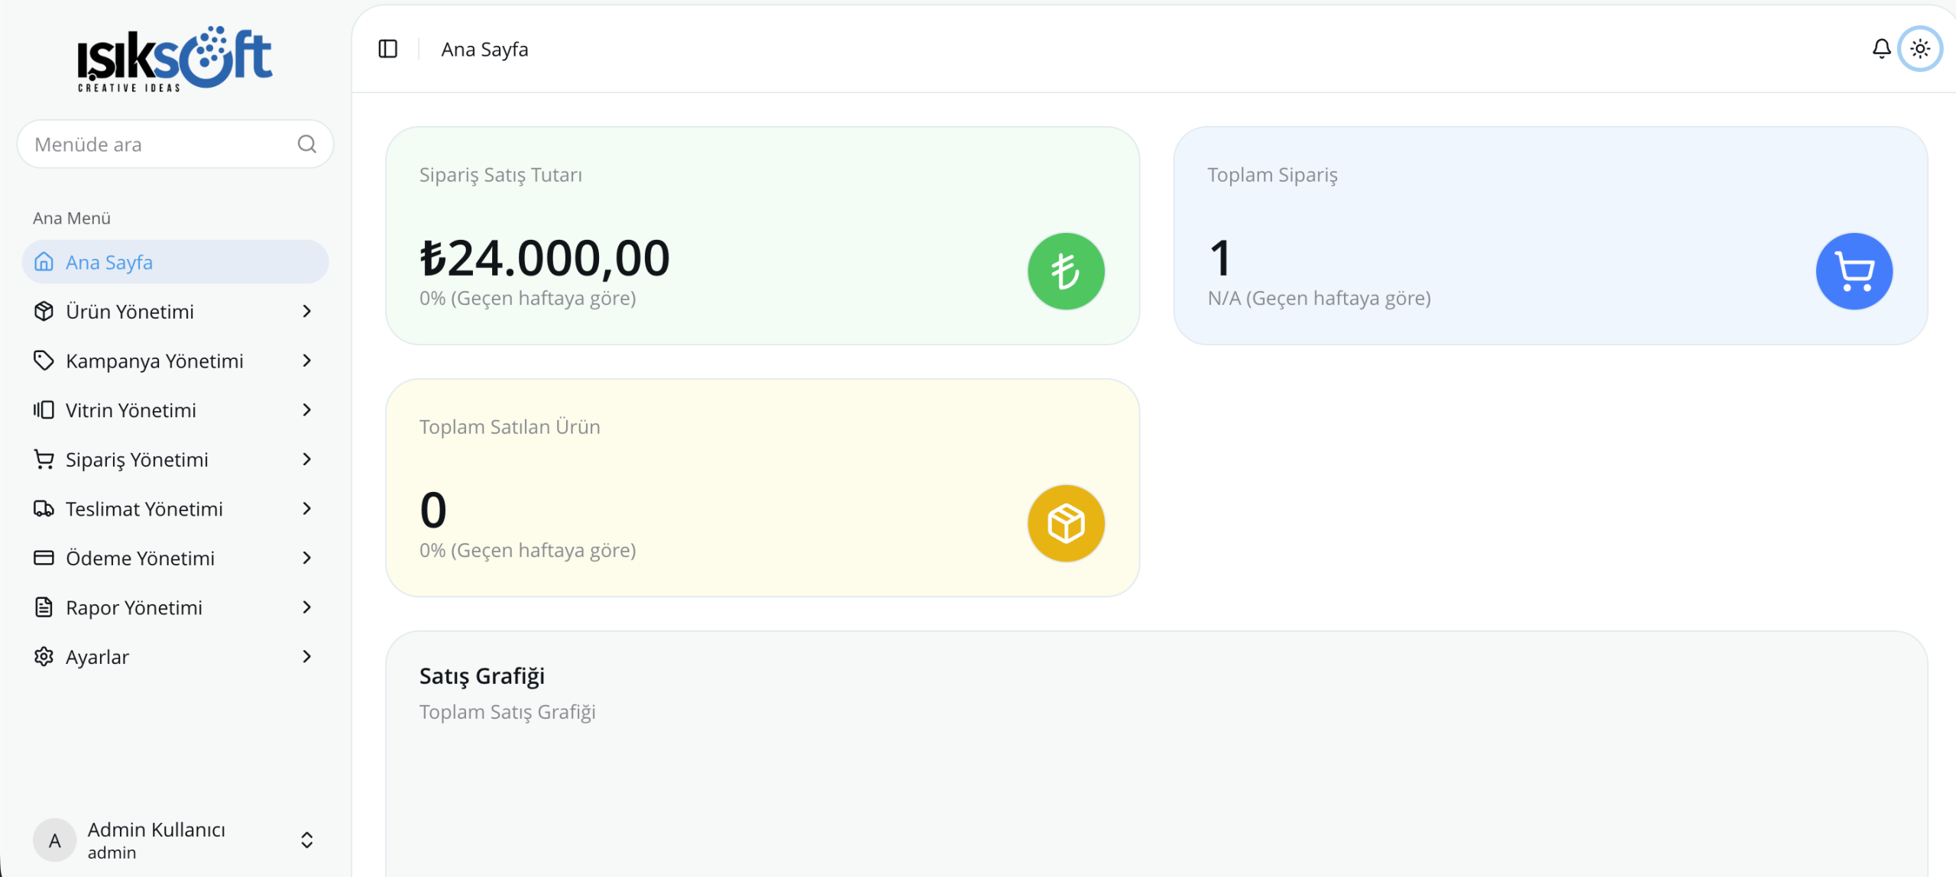
Task: Select Ana Sayfa in the sidebar
Action: (109, 263)
